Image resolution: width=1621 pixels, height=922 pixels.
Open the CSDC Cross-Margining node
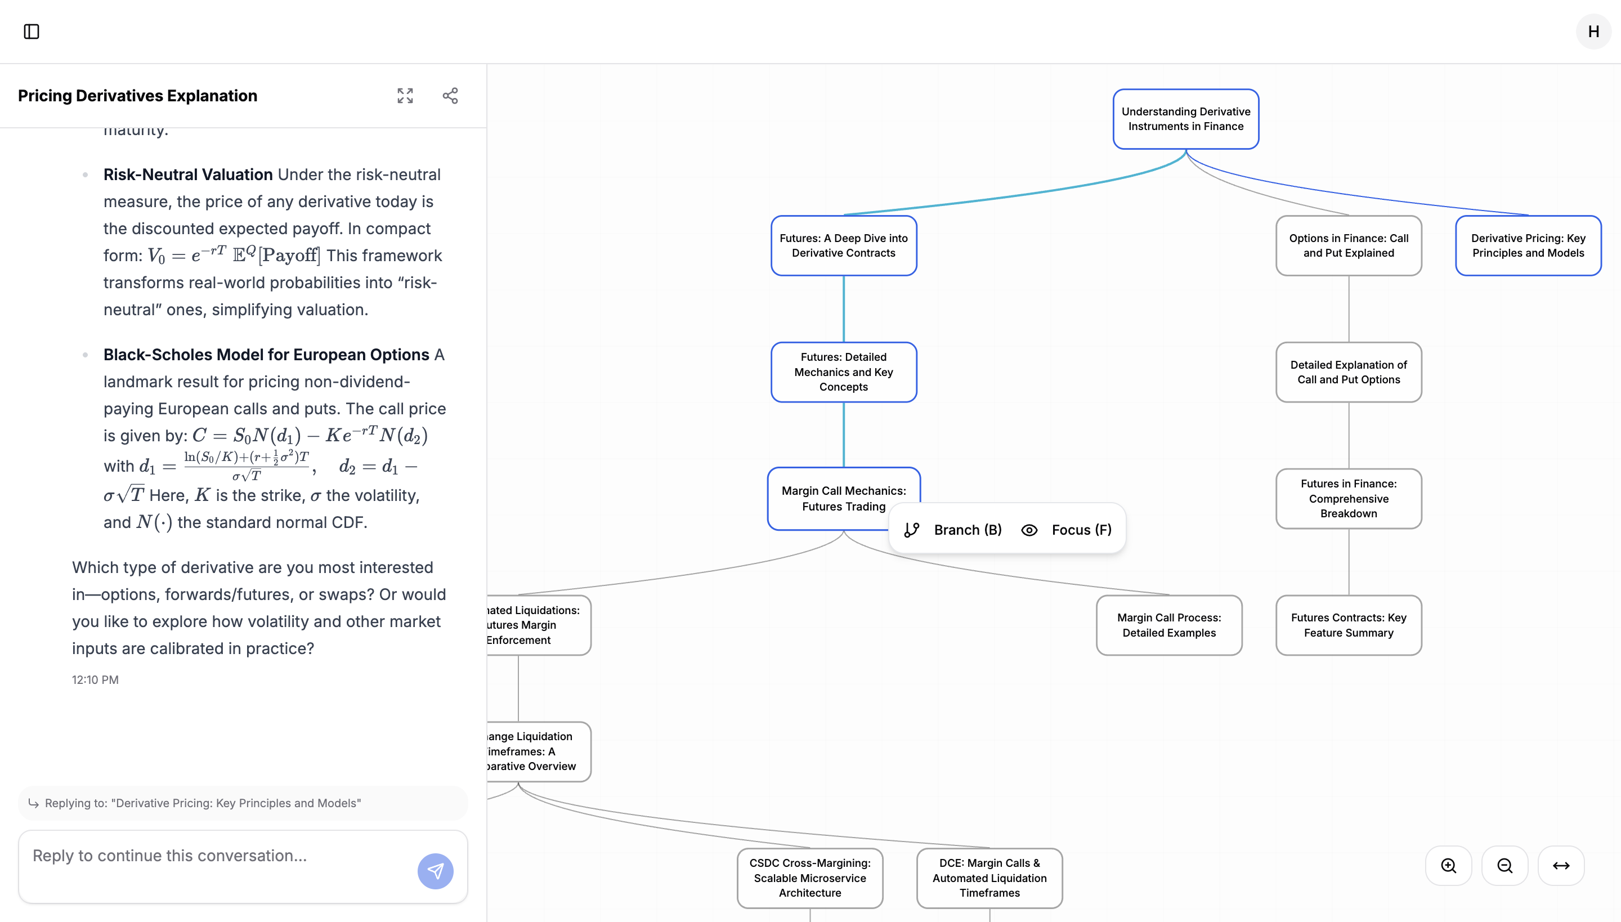[x=809, y=878]
